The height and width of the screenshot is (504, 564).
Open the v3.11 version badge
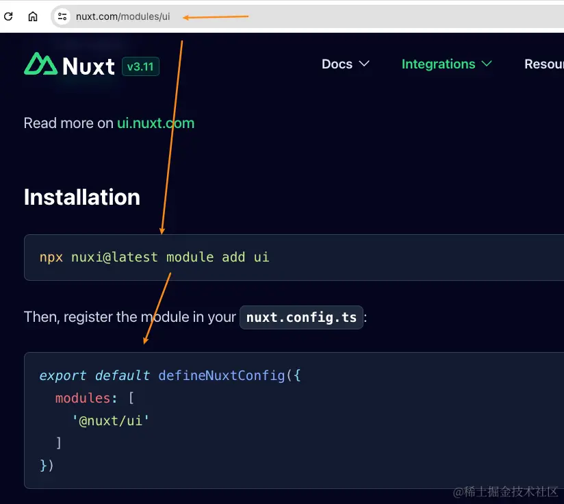[x=140, y=66]
